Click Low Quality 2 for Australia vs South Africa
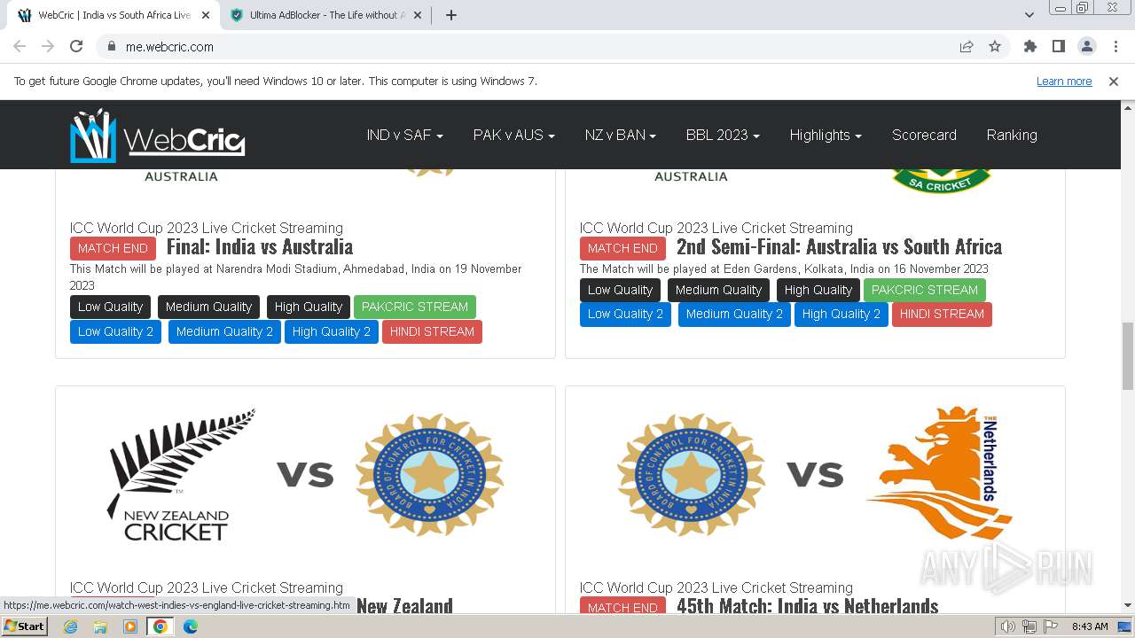This screenshot has width=1135, height=638. point(625,314)
